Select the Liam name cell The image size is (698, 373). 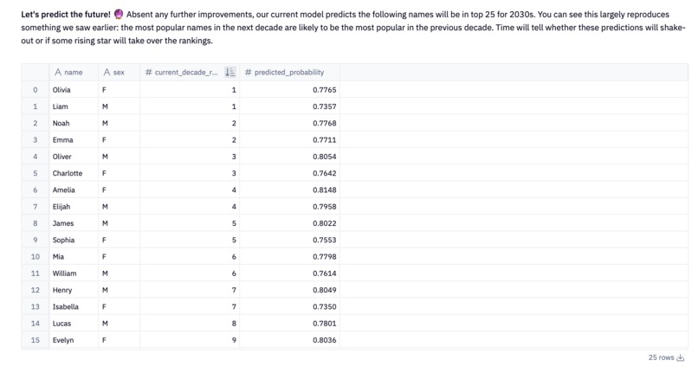[x=74, y=106]
